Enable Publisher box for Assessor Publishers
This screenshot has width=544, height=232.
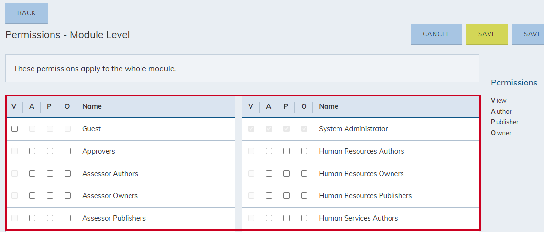coord(50,218)
